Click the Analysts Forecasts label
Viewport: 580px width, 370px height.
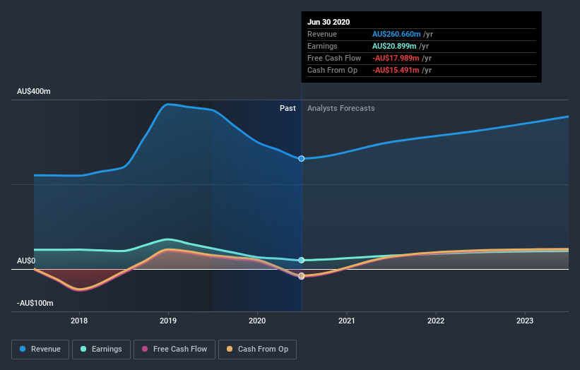341,108
